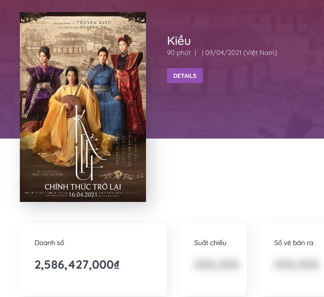This screenshot has width=324, height=297.
Task: Click CHÍNH THỨC TRỞ LẠI text on poster
Action: [x=83, y=186]
